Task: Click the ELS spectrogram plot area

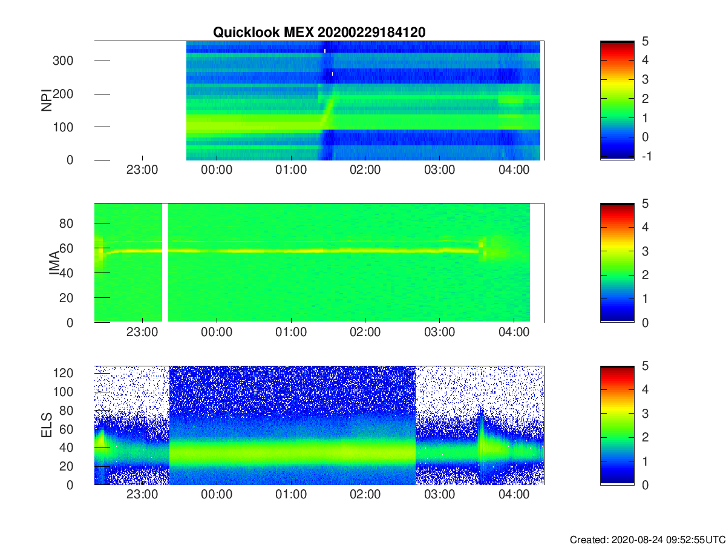Action: click(x=319, y=425)
